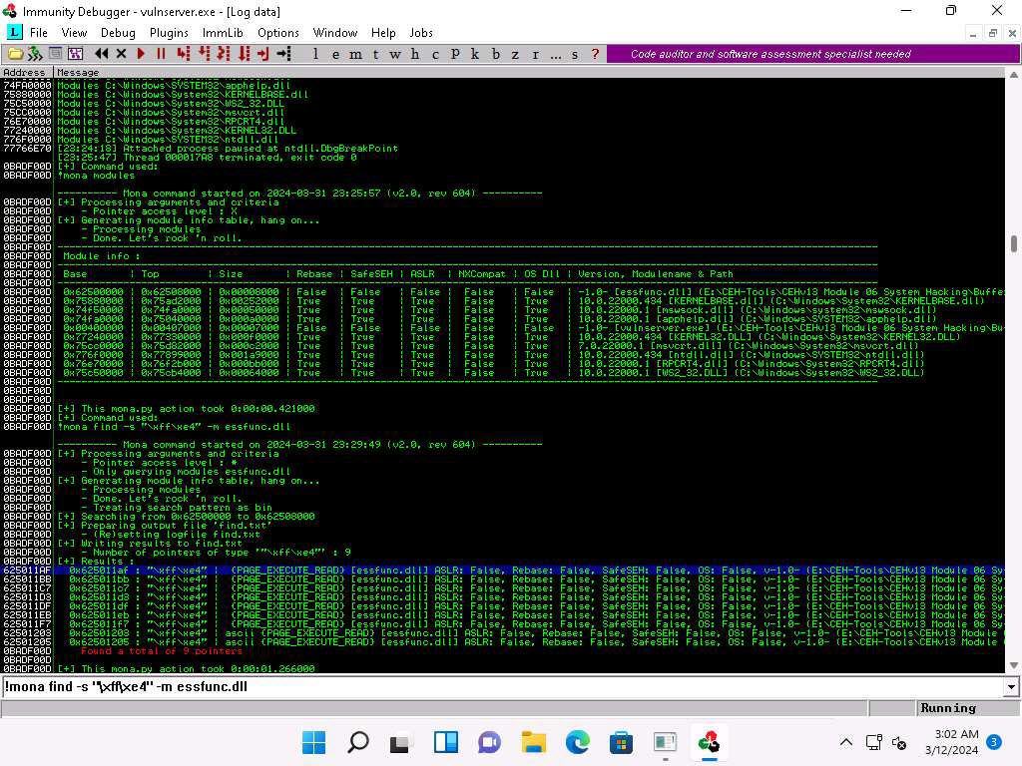
Task: Expand the command history dropdown arrow
Action: pos(1012,687)
